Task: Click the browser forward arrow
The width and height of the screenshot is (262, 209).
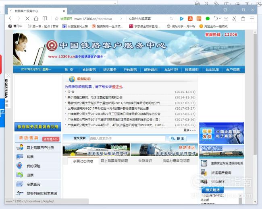Action: point(19,18)
